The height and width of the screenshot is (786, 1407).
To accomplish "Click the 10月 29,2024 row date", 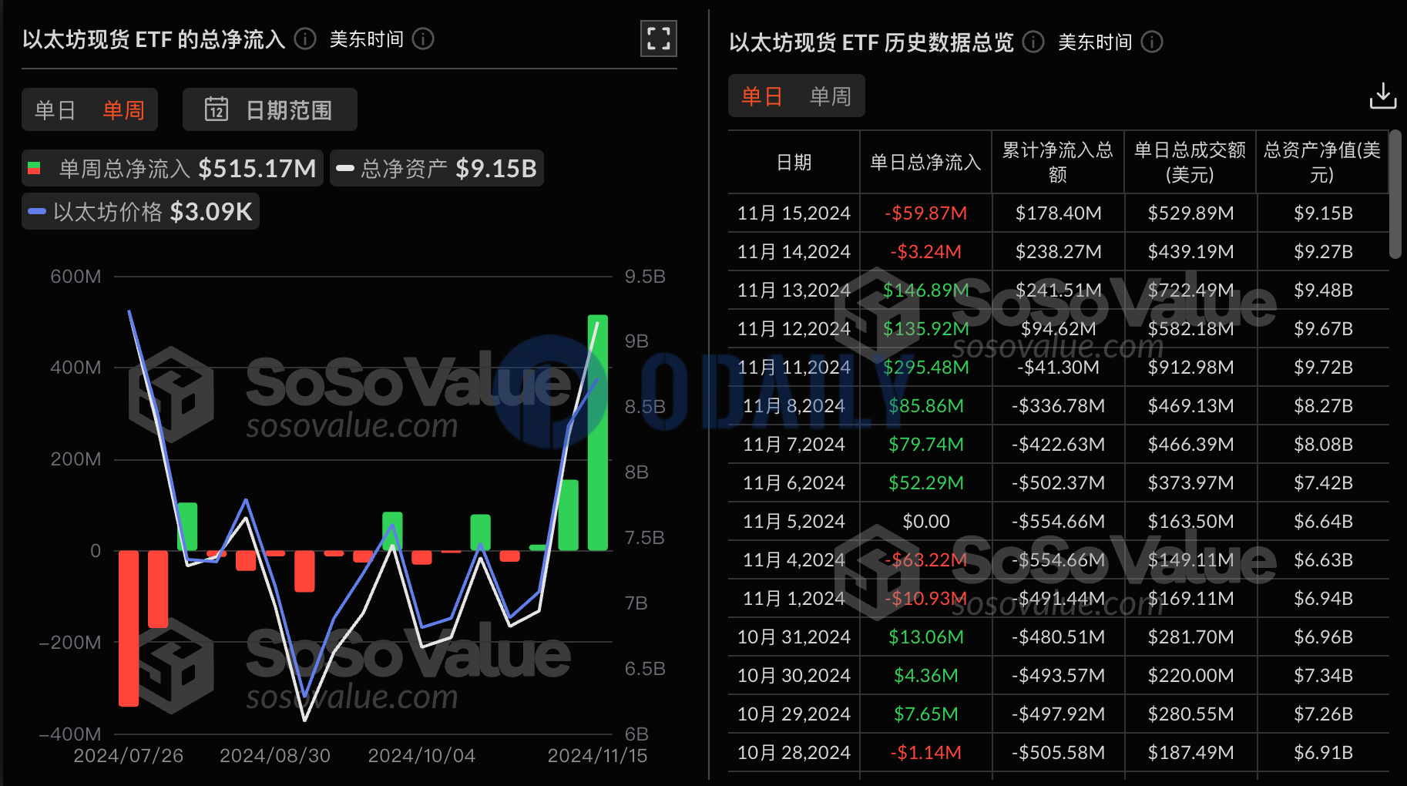I will pos(794,714).
